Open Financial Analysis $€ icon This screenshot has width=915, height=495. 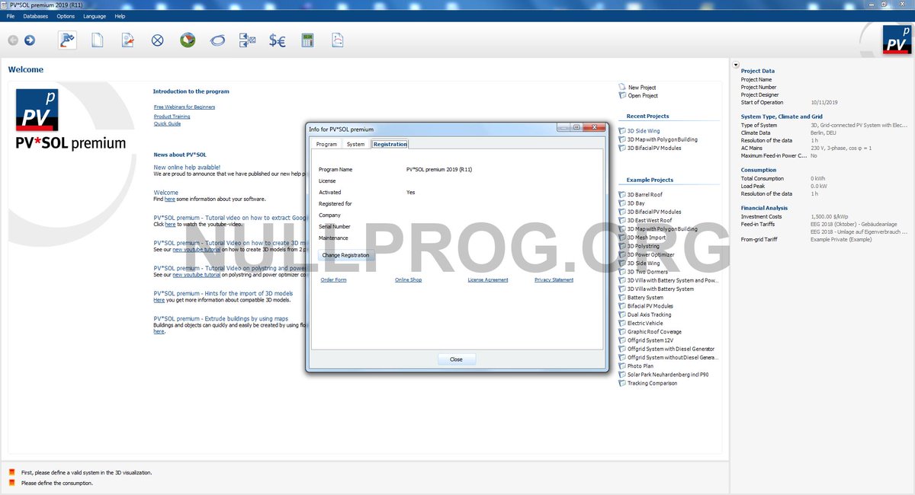[x=278, y=41]
